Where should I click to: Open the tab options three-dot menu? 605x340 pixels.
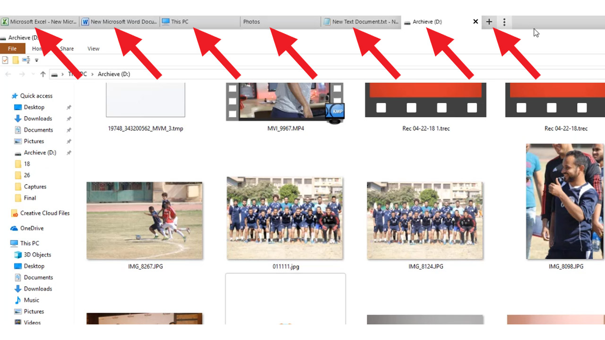tap(504, 21)
